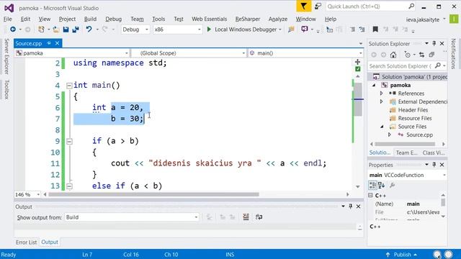Screen dimensions: 461x259
Task: Click the Alphabetical sort icon in Properties
Action: (382, 185)
